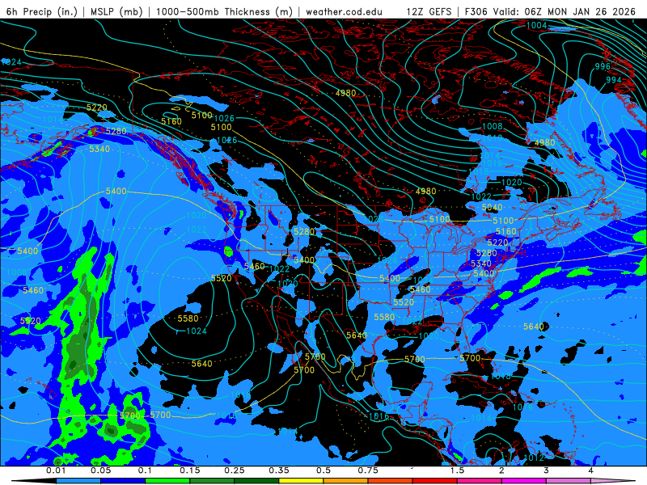Click the '0.15' legend value
The image size is (647, 485).
190,470
